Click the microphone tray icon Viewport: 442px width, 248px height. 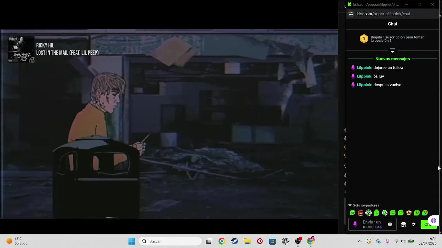click(387, 241)
